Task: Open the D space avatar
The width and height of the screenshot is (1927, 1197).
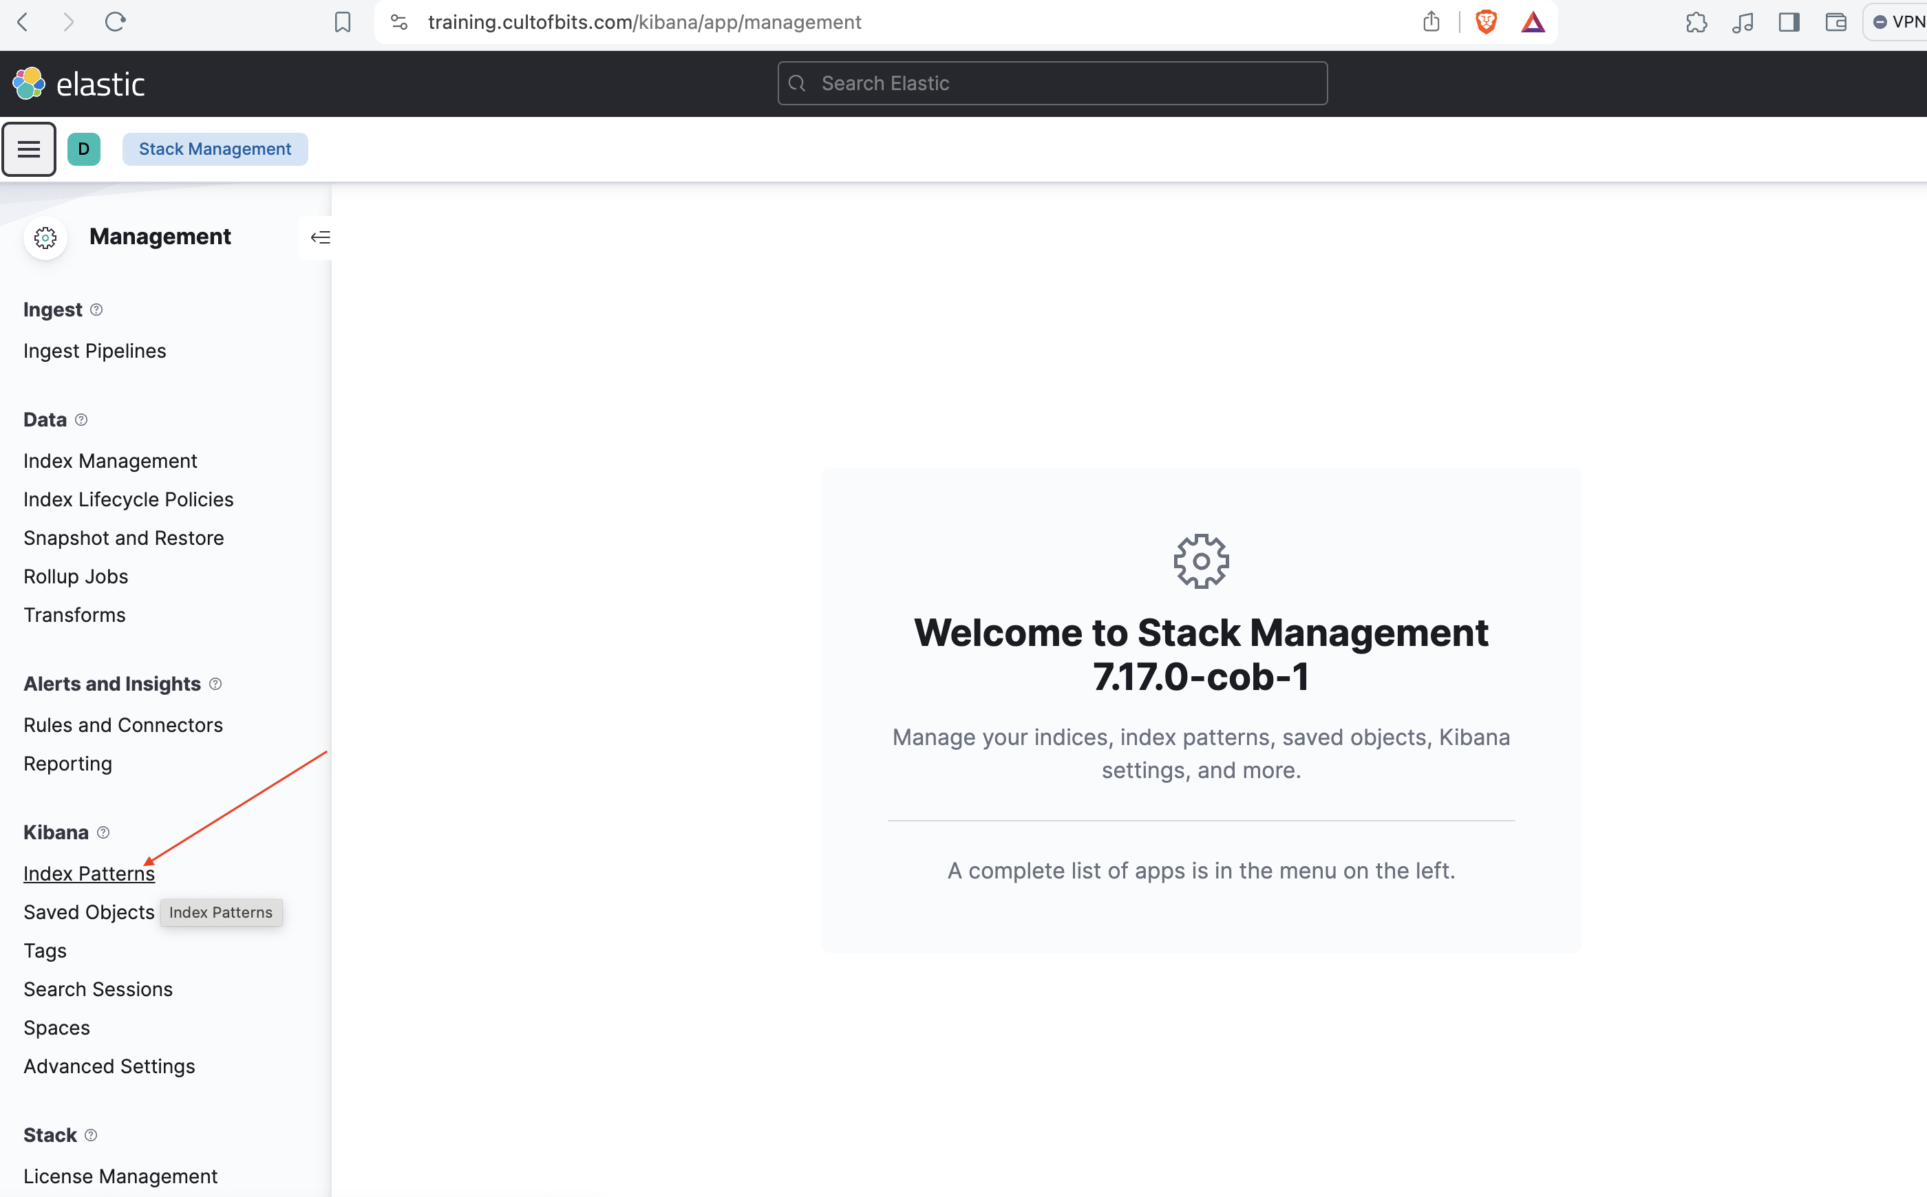Action: coord(84,149)
